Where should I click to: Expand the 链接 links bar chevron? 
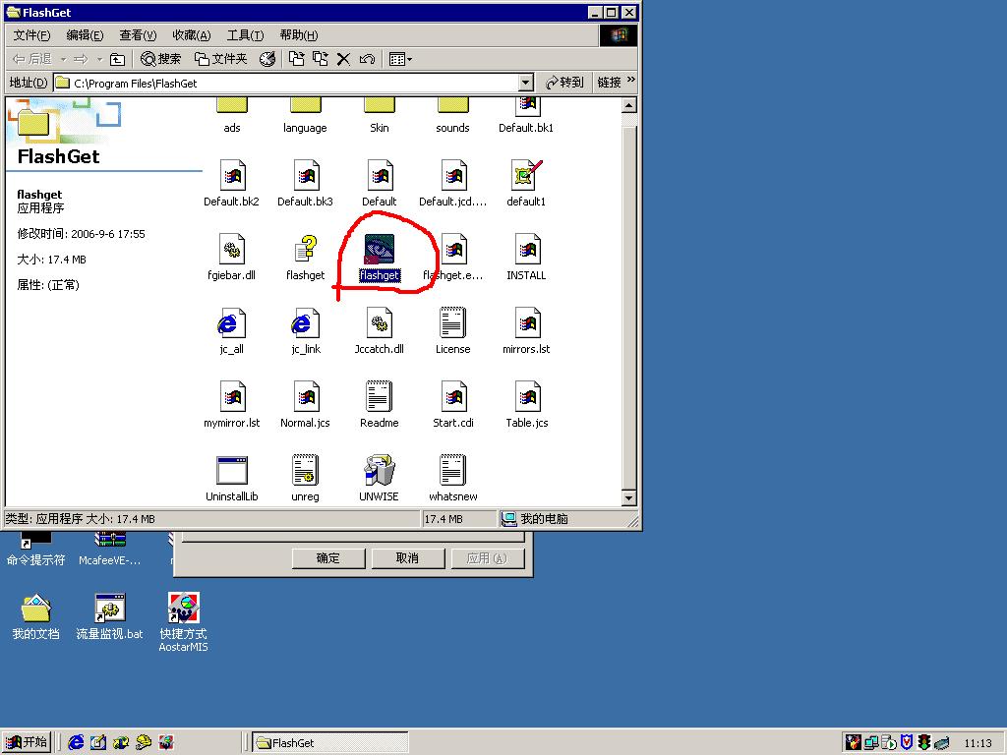point(630,81)
